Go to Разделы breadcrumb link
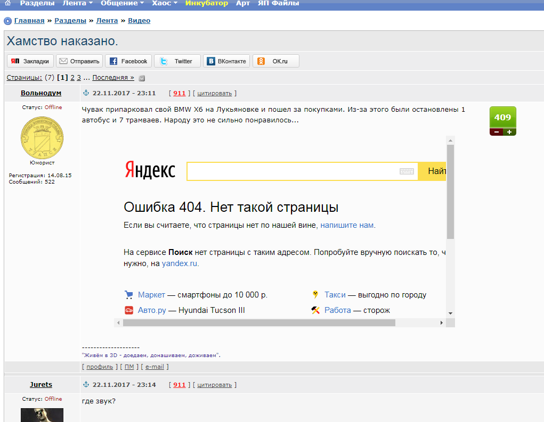 [70, 20]
